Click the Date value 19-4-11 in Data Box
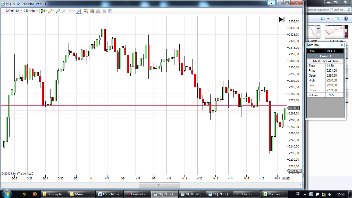Screen dimensions: 352x198 click(x=334, y=51)
